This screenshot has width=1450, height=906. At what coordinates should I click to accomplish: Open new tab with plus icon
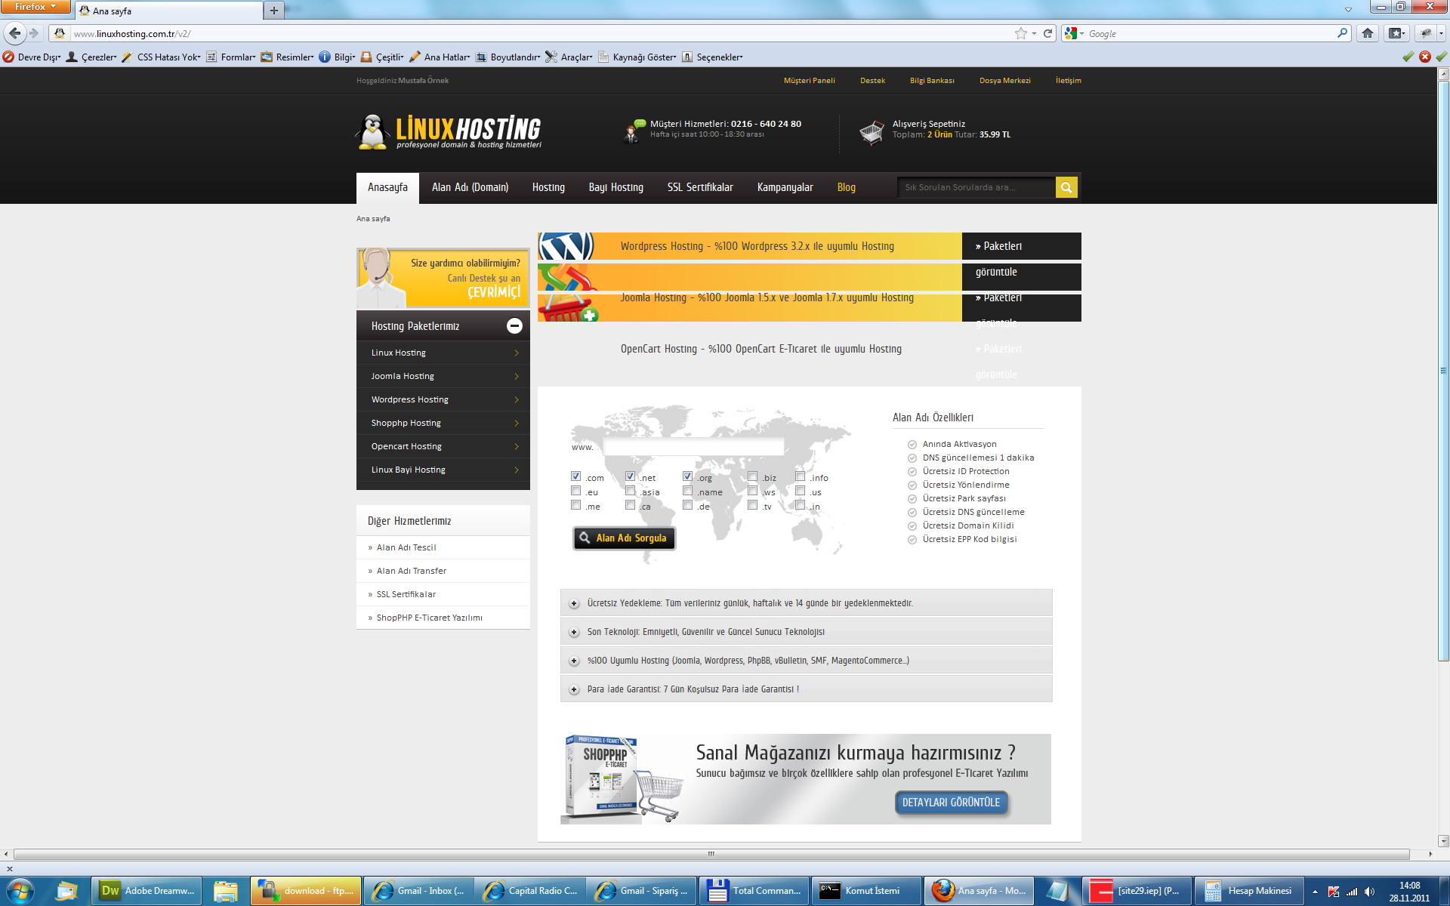pyautogui.click(x=274, y=11)
